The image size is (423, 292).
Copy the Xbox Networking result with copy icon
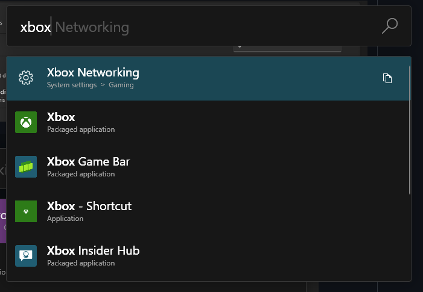coord(387,78)
